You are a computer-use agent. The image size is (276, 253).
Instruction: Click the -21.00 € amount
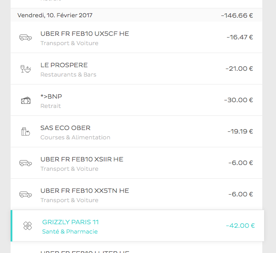pyautogui.click(x=239, y=69)
